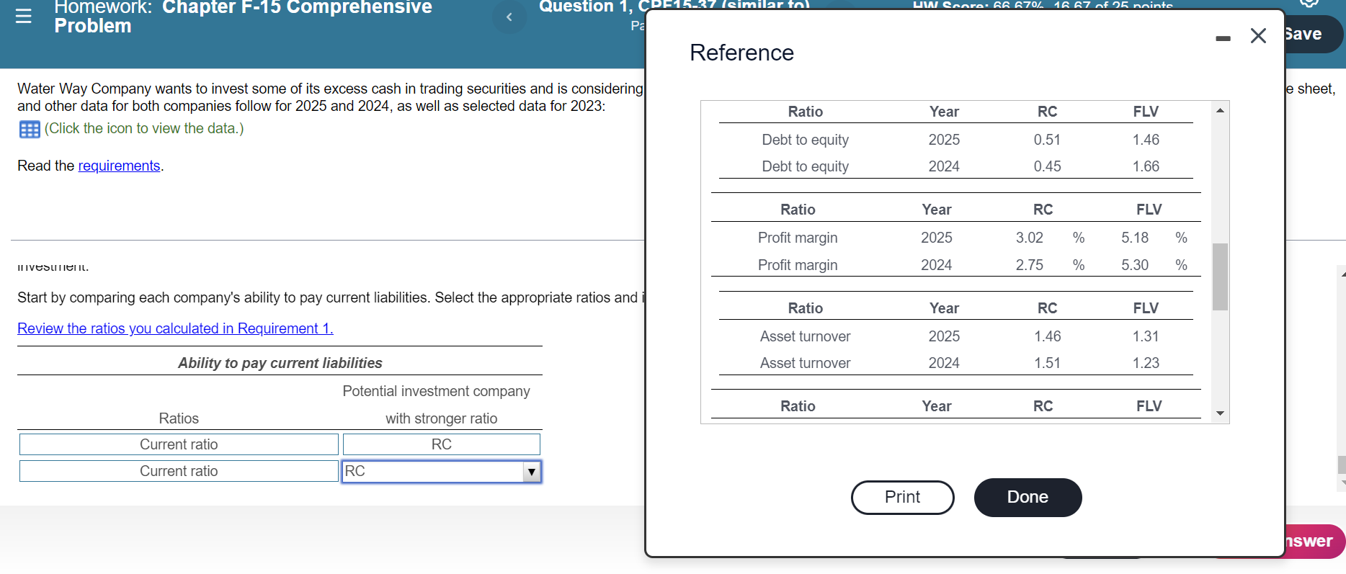Click the 'Potential investment company' column header
Screen dimensions: 1346x574
(x=436, y=391)
